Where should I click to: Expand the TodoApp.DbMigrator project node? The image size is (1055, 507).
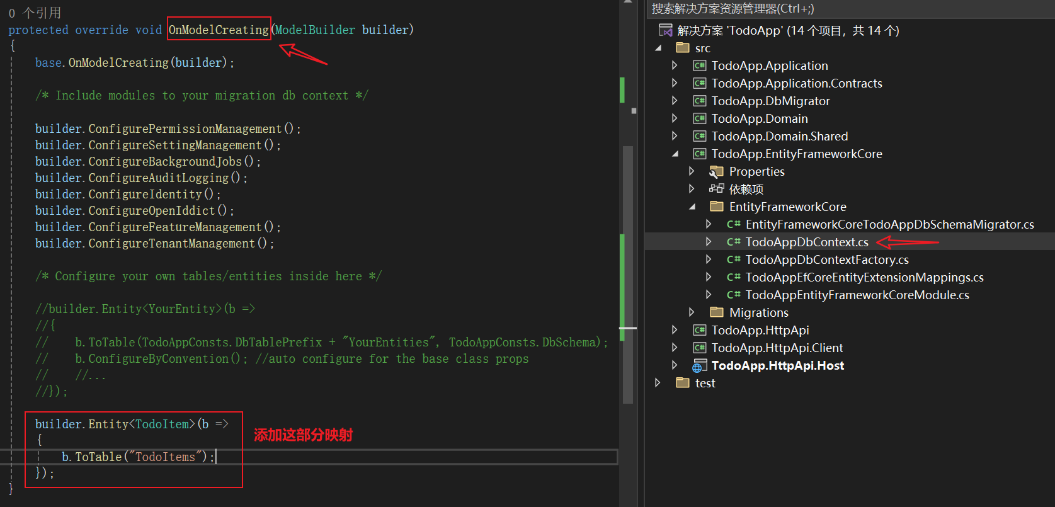(x=675, y=101)
